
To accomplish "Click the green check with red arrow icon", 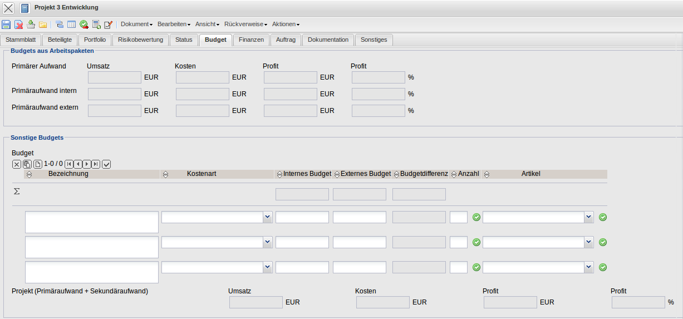I will pyautogui.click(x=84, y=24).
